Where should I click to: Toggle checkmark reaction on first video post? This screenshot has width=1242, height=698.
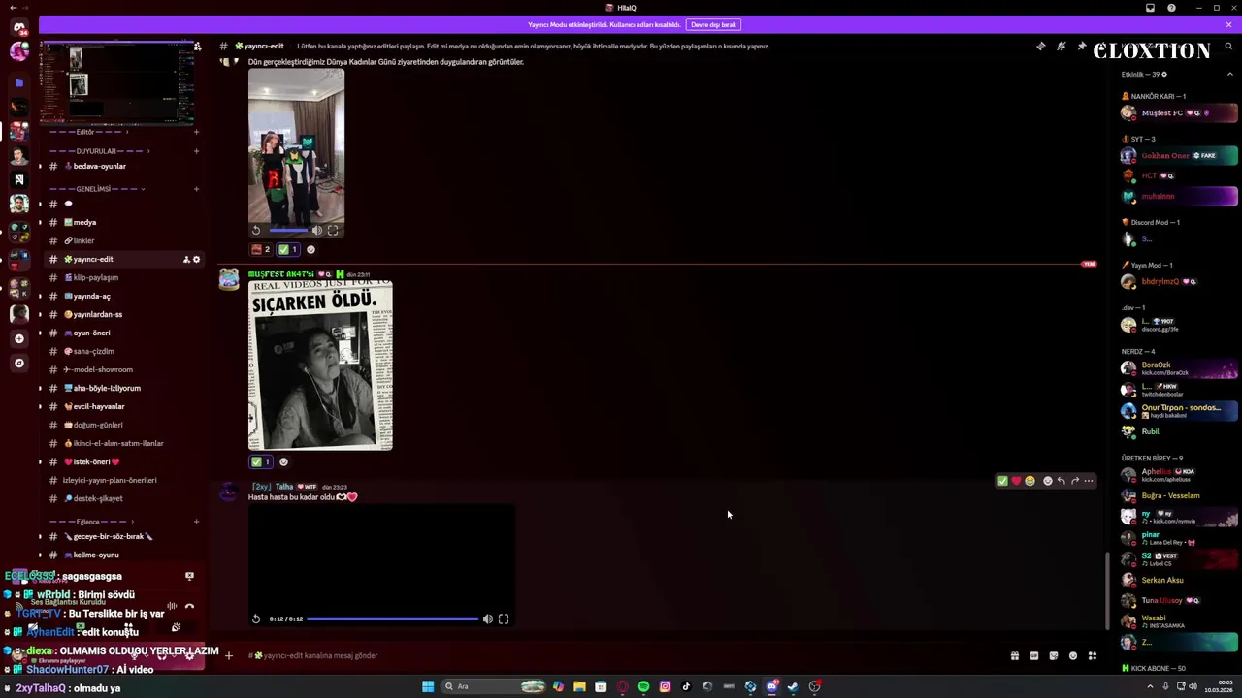[x=288, y=249]
